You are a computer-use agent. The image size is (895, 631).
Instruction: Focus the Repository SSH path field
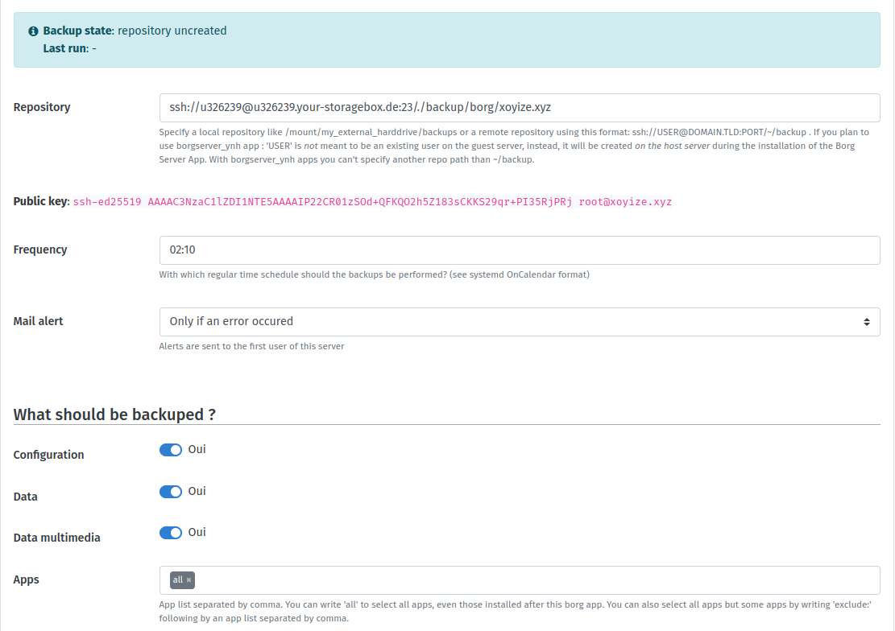pos(519,107)
